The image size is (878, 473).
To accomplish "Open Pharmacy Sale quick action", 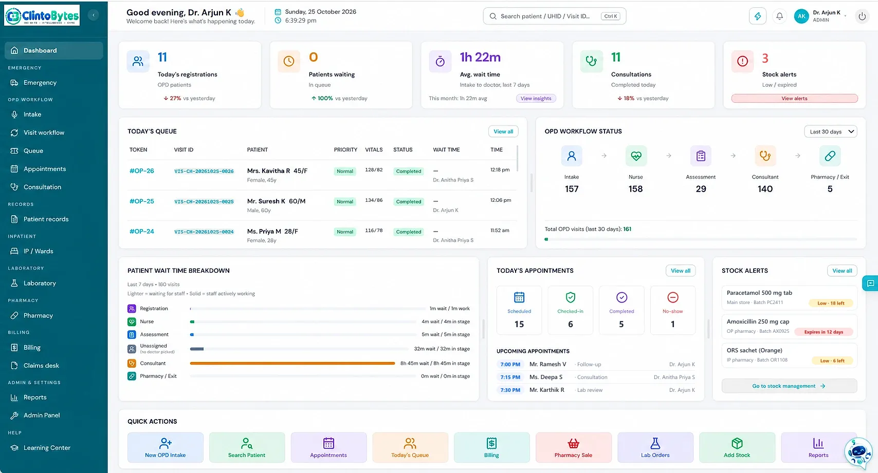I will 574,447.
